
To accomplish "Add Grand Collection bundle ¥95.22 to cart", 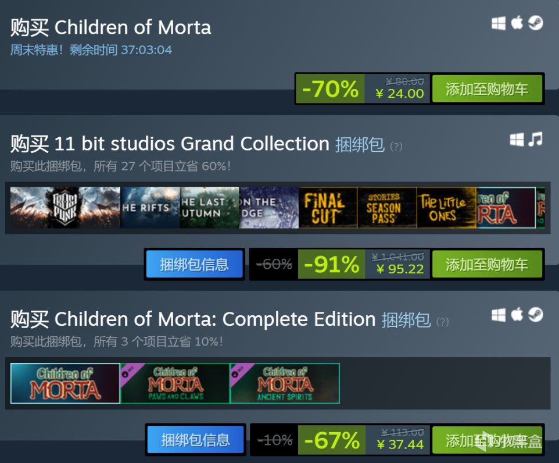I will point(487,265).
